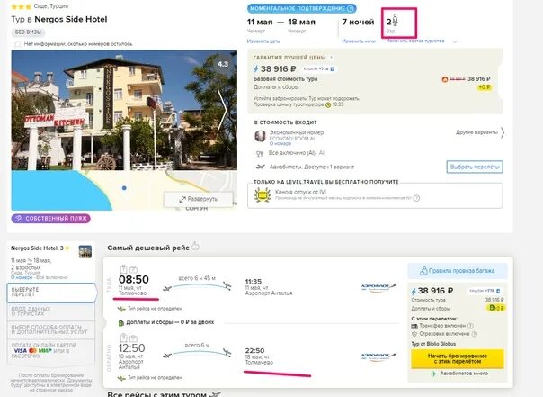
Task: Click the 'Тур в Nergos Side Hotel' heading
Action: click(59, 20)
